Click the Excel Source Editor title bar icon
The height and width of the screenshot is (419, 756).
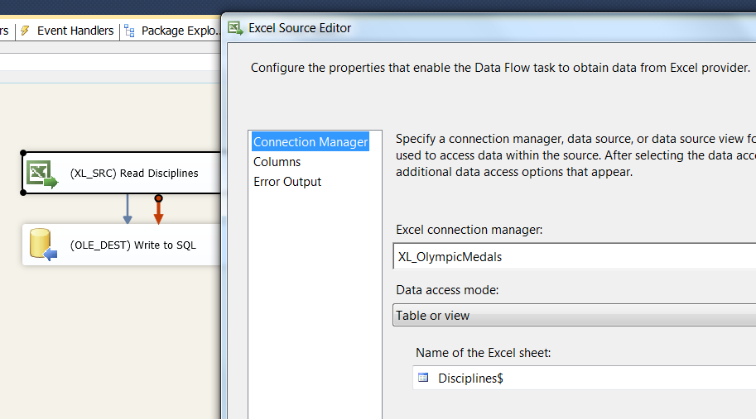[x=236, y=28]
